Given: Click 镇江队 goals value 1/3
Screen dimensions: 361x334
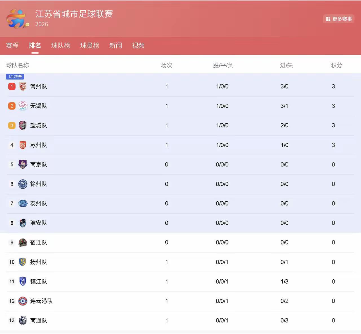Looking at the screenshot, I should tap(284, 281).
